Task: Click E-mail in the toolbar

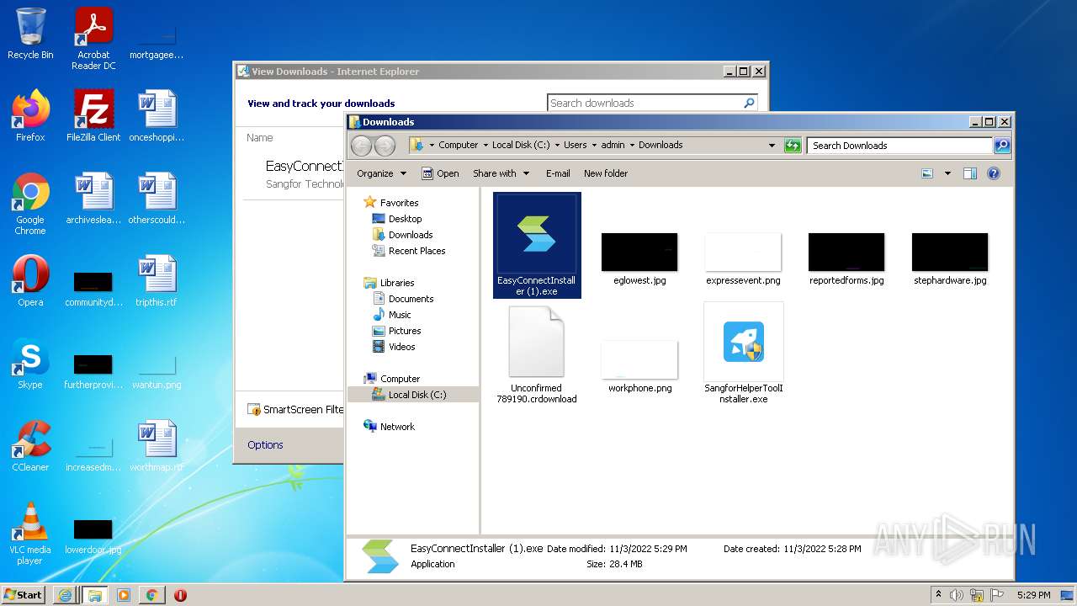Action: click(558, 173)
